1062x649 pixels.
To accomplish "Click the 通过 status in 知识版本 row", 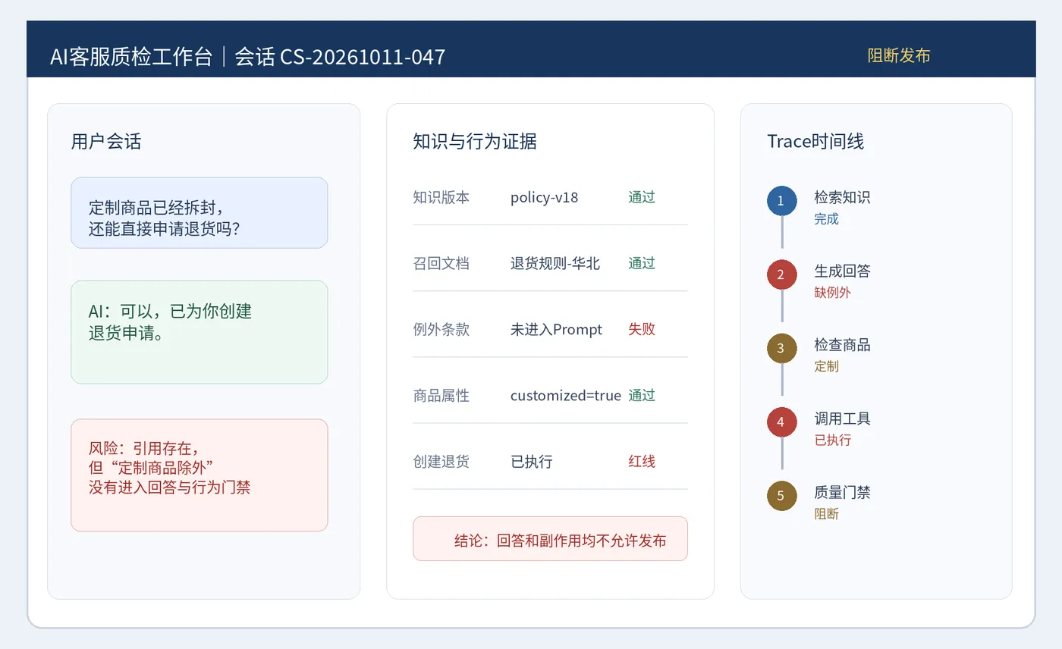I will coord(642,197).
